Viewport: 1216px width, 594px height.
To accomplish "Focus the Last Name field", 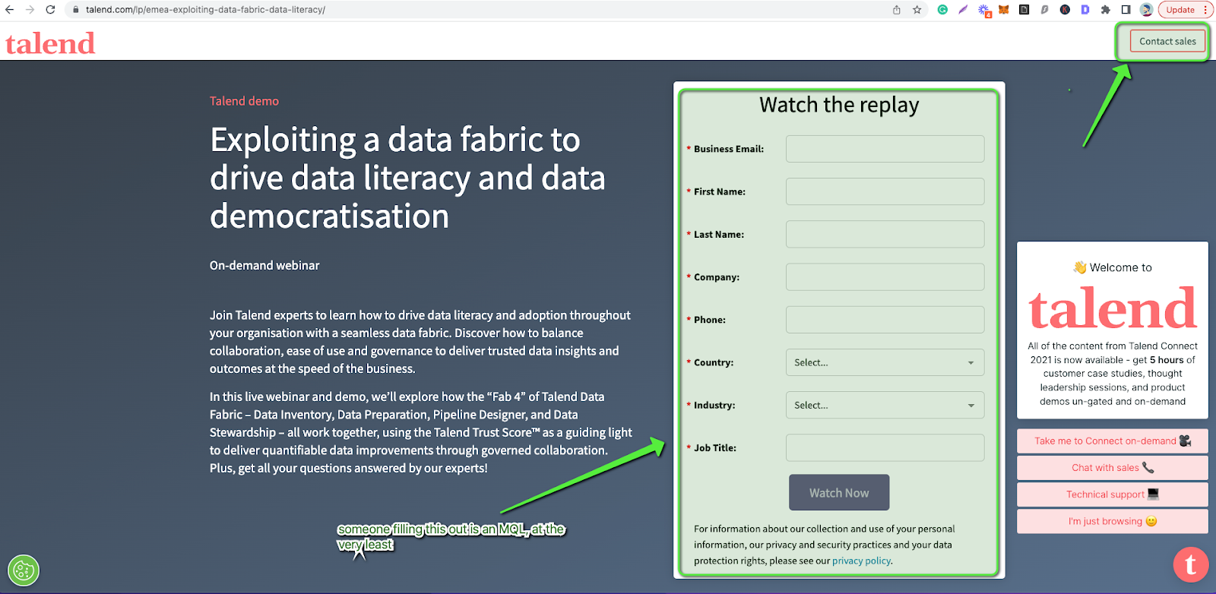I will (x=885, y=234).
